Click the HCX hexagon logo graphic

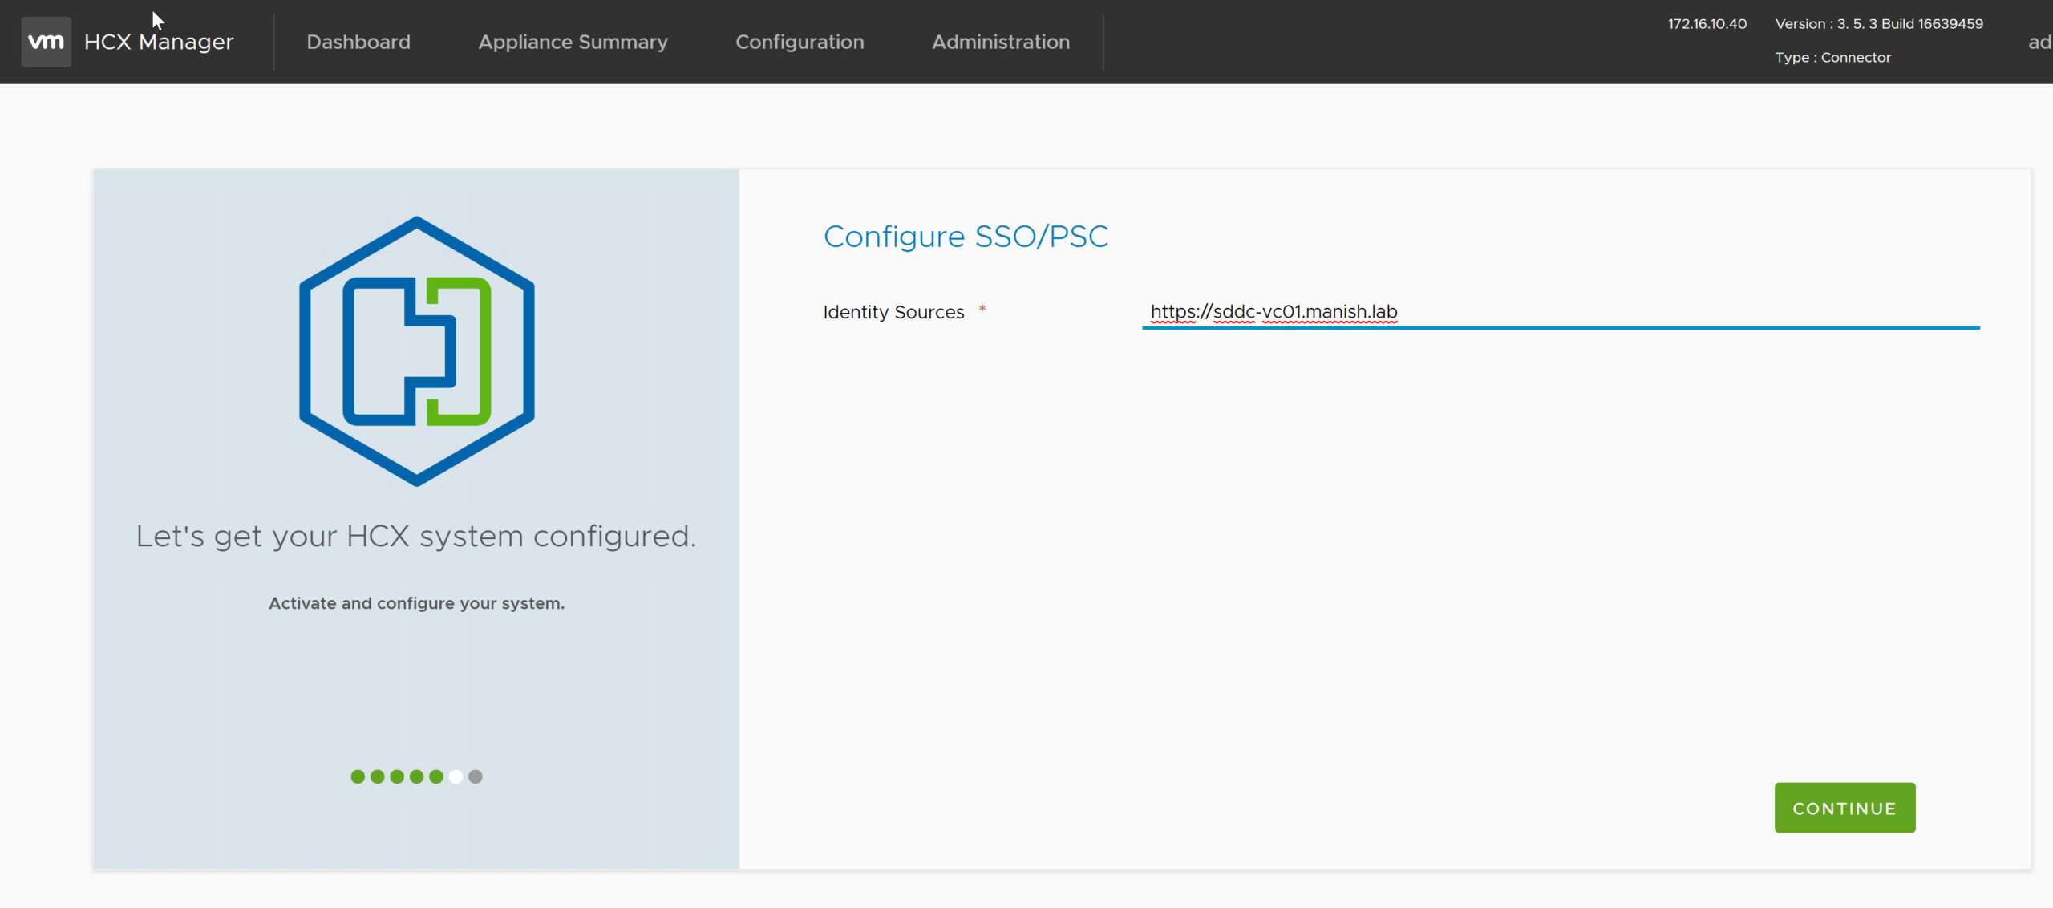pos(416,351)
